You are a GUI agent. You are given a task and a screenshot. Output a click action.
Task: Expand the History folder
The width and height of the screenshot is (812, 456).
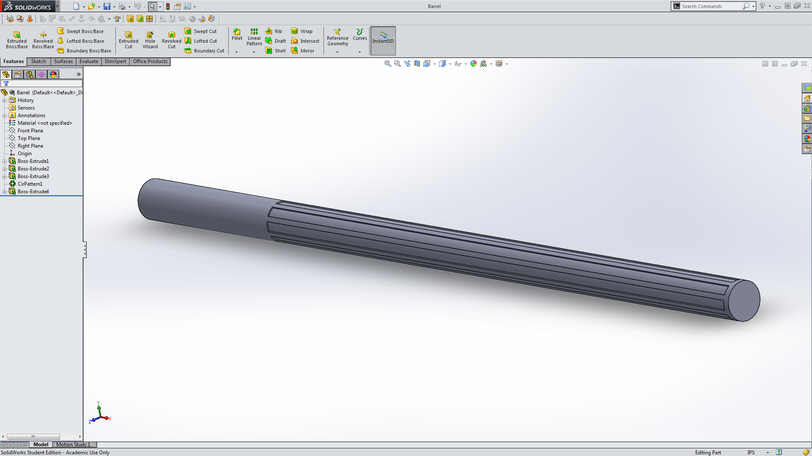[5, 100]
